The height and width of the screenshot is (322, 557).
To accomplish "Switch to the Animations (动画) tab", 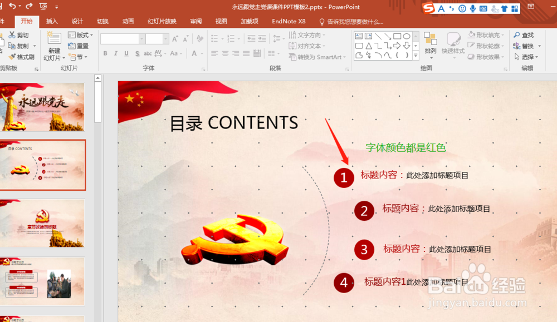I will pyautogui.click(x=128, y=21).
